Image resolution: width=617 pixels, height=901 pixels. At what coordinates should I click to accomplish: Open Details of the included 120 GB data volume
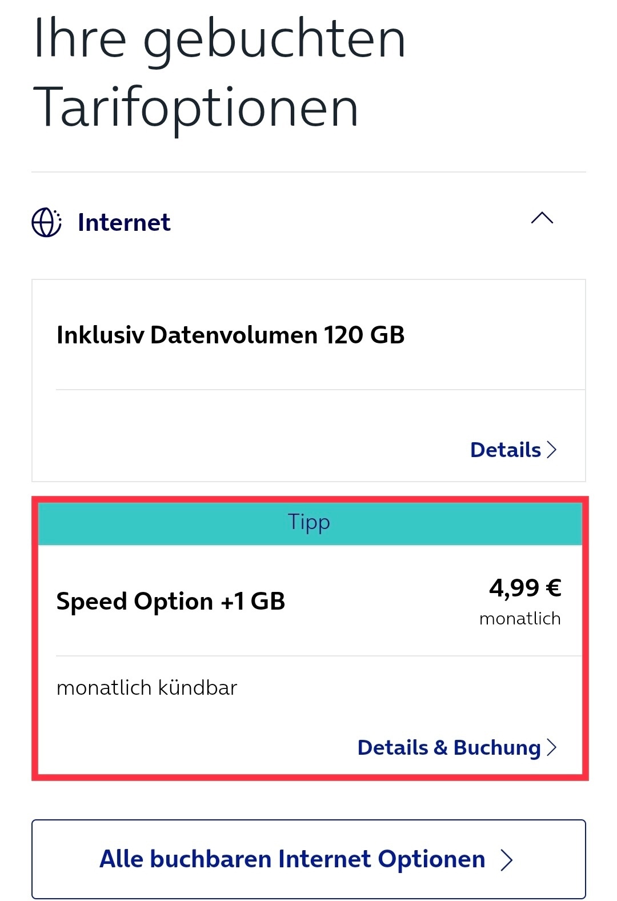(x=512, y=450)
